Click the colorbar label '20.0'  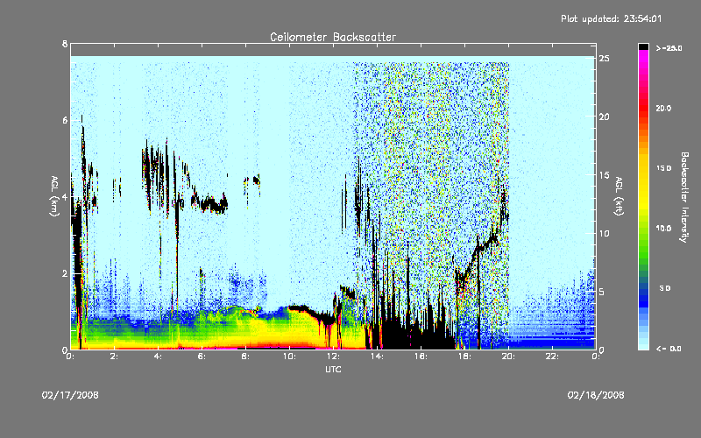pyautogui.click(x=663, y=108)
